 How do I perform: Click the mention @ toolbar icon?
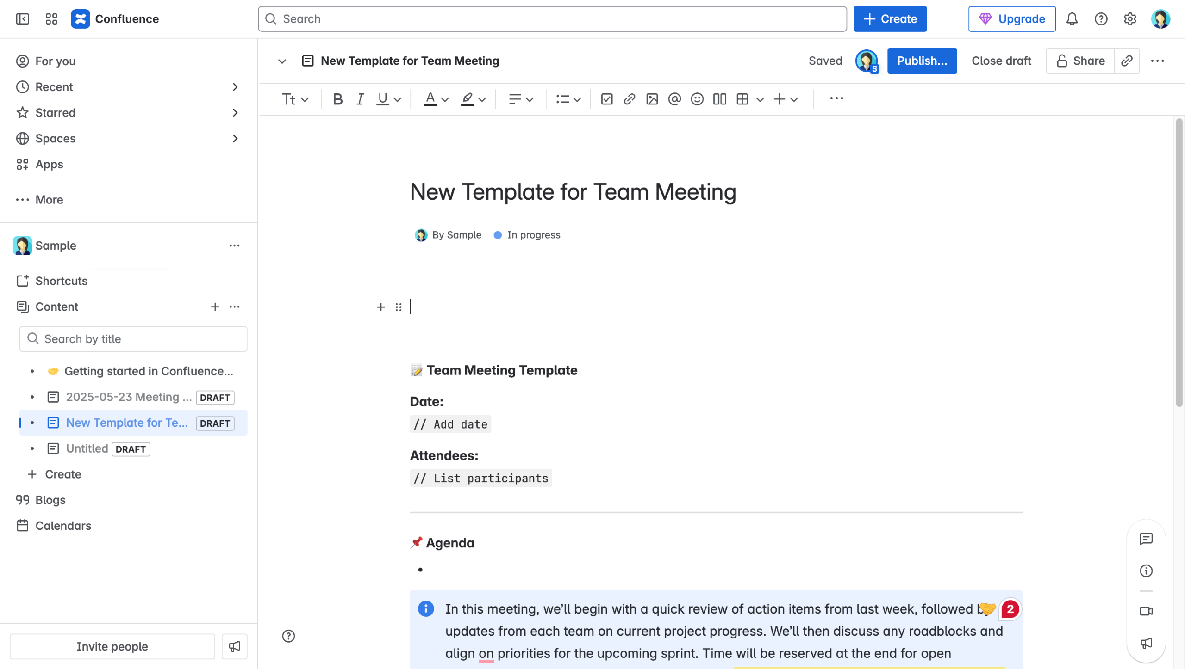674,99
